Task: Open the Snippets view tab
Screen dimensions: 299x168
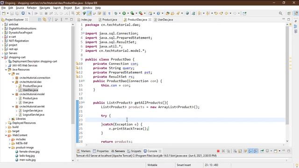Action: 134,151
